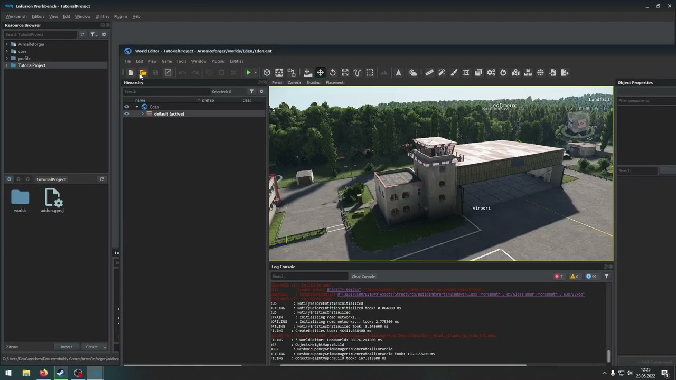Toggle visibility eye for default layer

click(x=127, y=114)
